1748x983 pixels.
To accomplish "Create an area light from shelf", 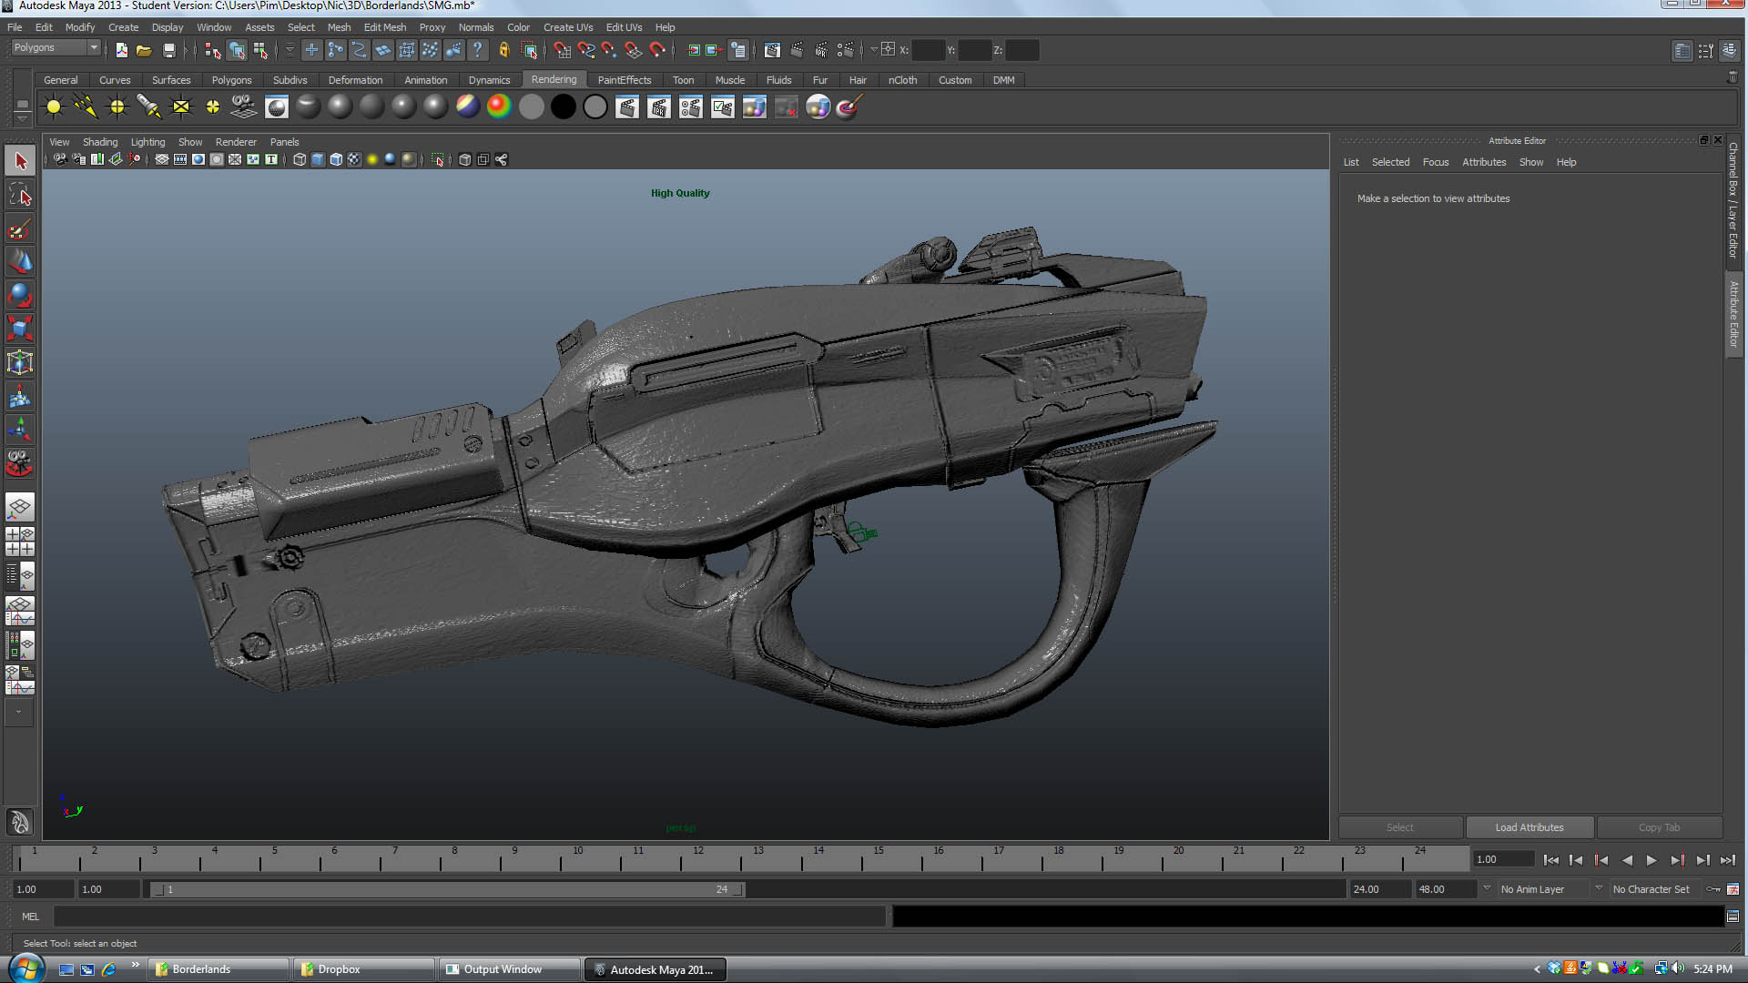I will (x=181, y=107).
